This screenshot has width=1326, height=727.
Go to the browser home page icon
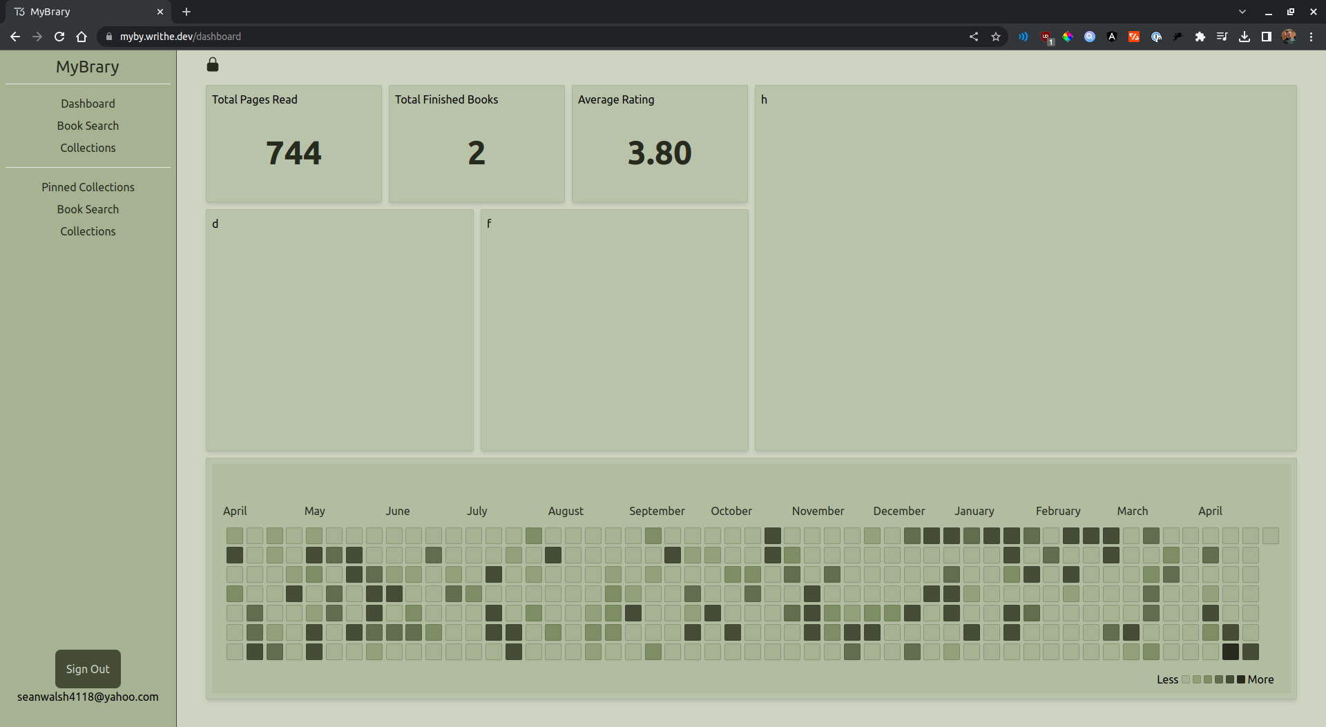[x=81, y=37]
